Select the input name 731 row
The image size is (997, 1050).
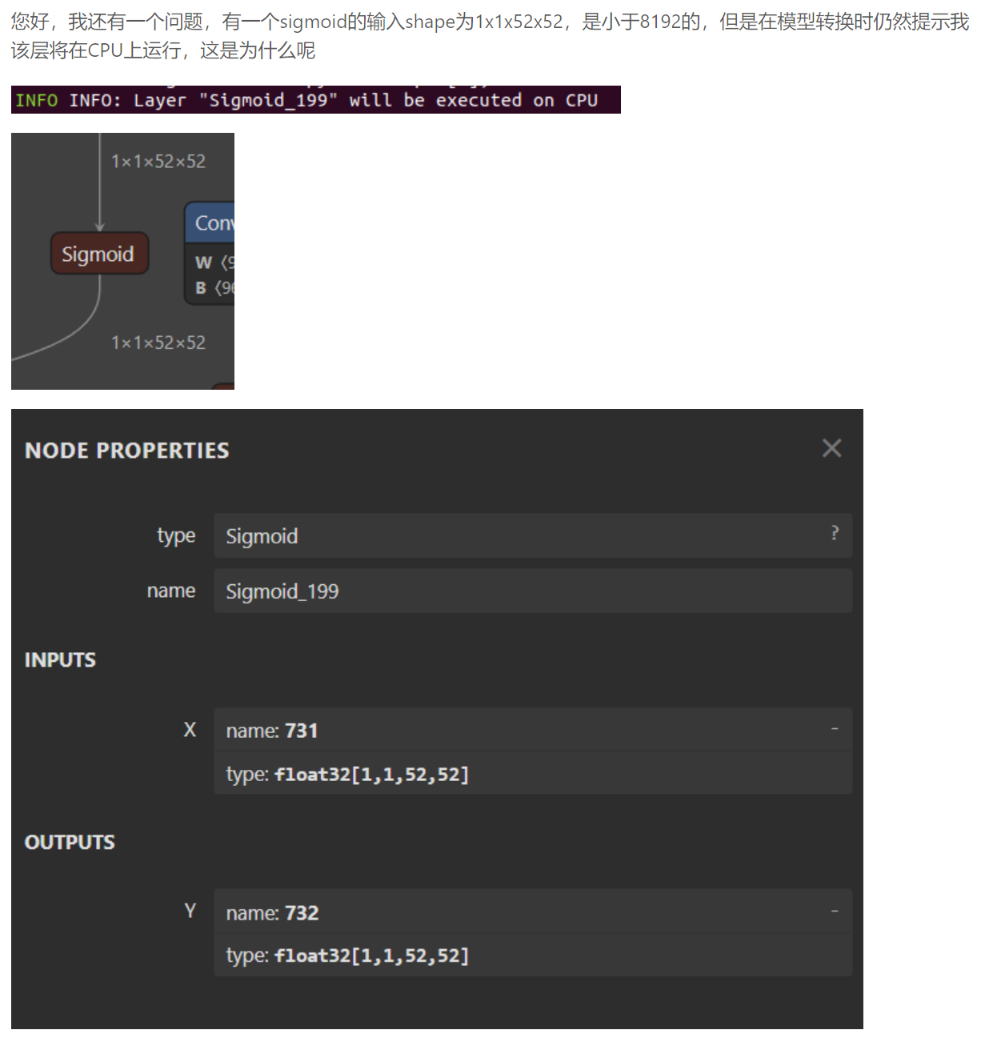pyautogui.click(x=520, y=730)
